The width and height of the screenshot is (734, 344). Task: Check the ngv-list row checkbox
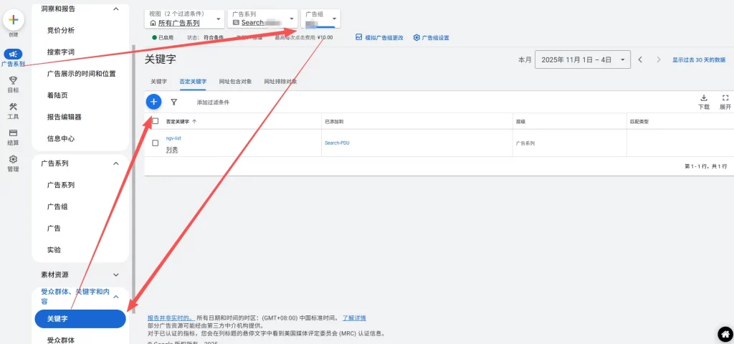[156, 143]
